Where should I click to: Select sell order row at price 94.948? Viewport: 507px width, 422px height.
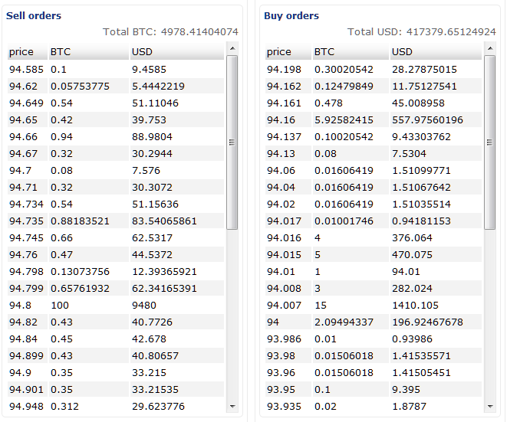point(116,406)
